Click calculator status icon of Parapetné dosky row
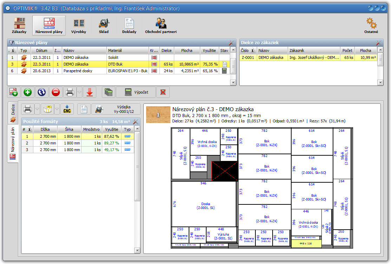Viewport: 391px width, 264px height. (224, 71)
